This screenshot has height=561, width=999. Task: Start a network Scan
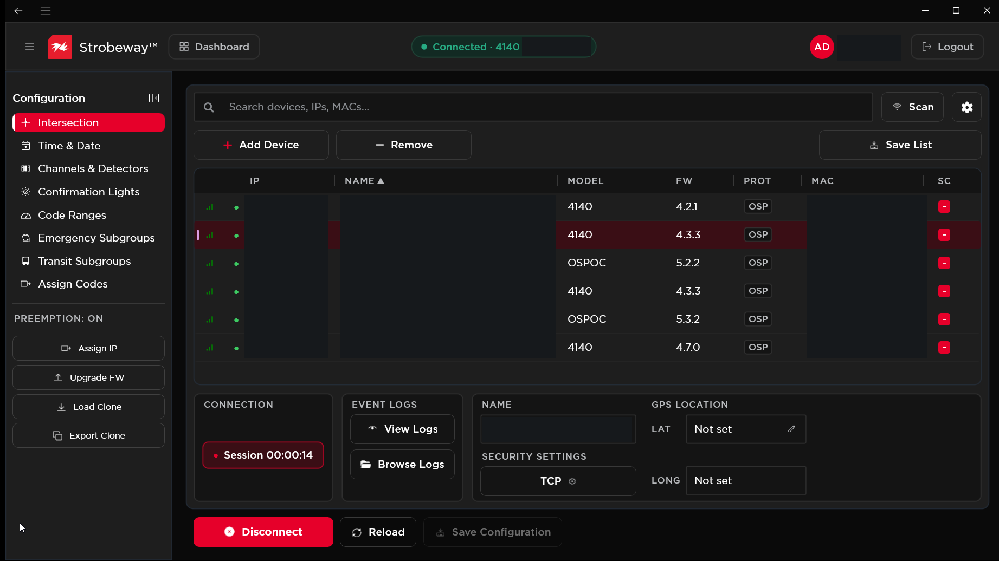pos(912,107)
